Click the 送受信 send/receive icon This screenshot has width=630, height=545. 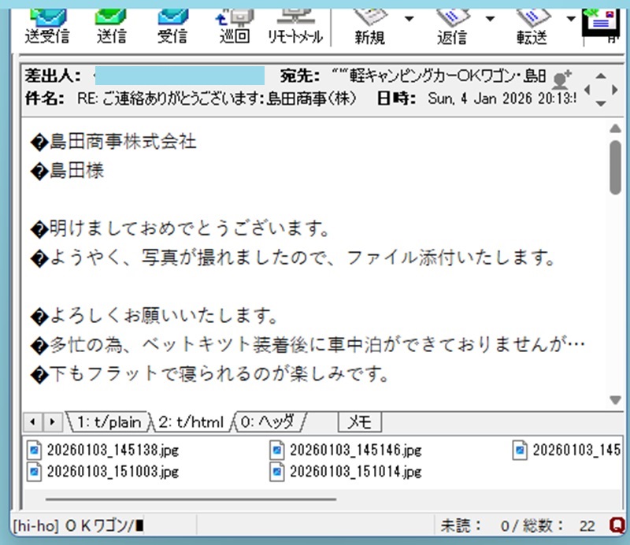click(x=47, y=23)
